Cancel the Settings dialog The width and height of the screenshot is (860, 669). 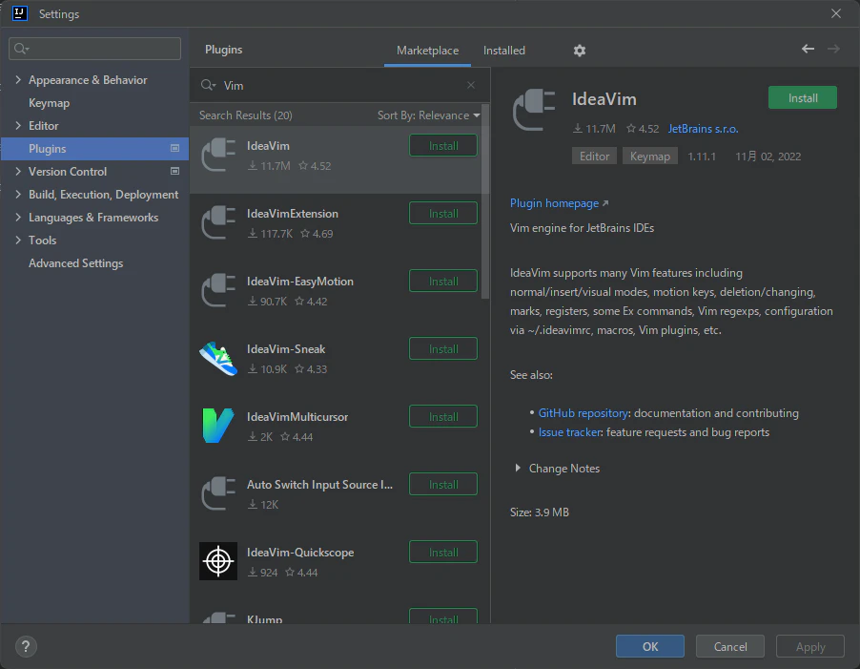[730, 646]
